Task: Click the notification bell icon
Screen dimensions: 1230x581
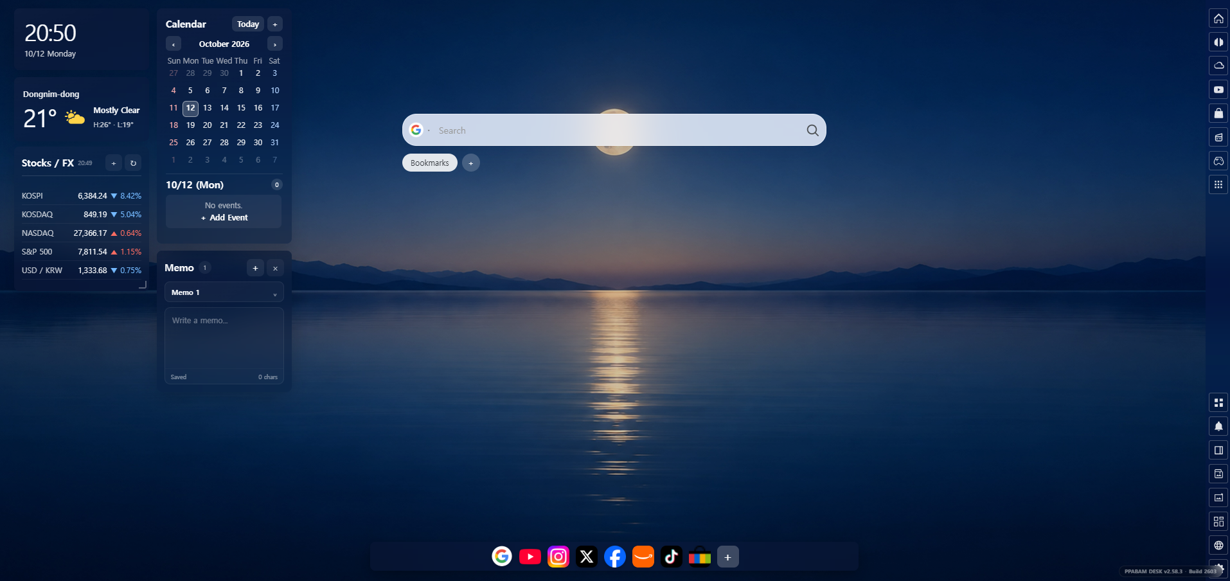Action: coord(1218,427)
